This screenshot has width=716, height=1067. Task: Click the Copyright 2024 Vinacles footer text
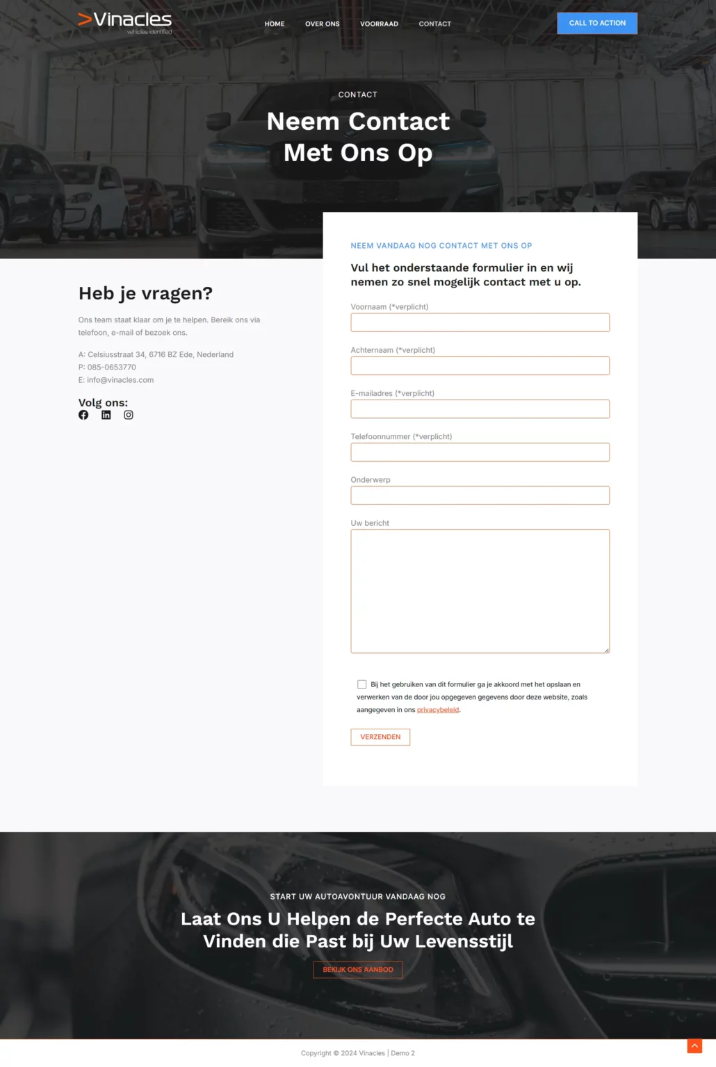[x=358, y=1053]
